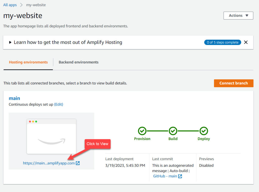Viewport: 259px width, 192px height.
Task: Expand the Learn Amplify Hosting section
Action: pyautogui.click(x=10, y=42)
